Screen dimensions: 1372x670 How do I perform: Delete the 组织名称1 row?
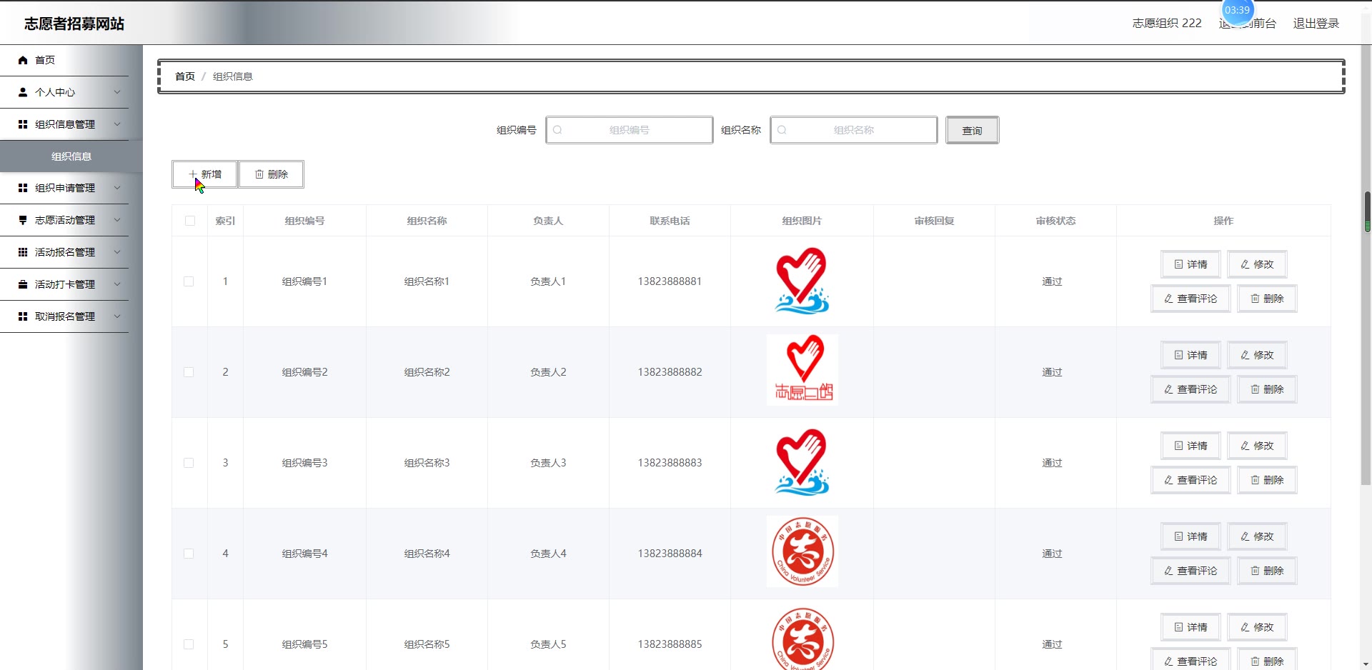click(x=1267, y=299)
